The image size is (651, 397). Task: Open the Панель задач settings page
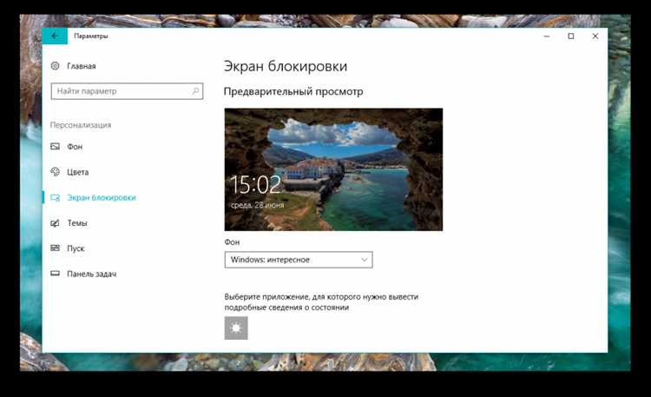[x=92, y=274]
